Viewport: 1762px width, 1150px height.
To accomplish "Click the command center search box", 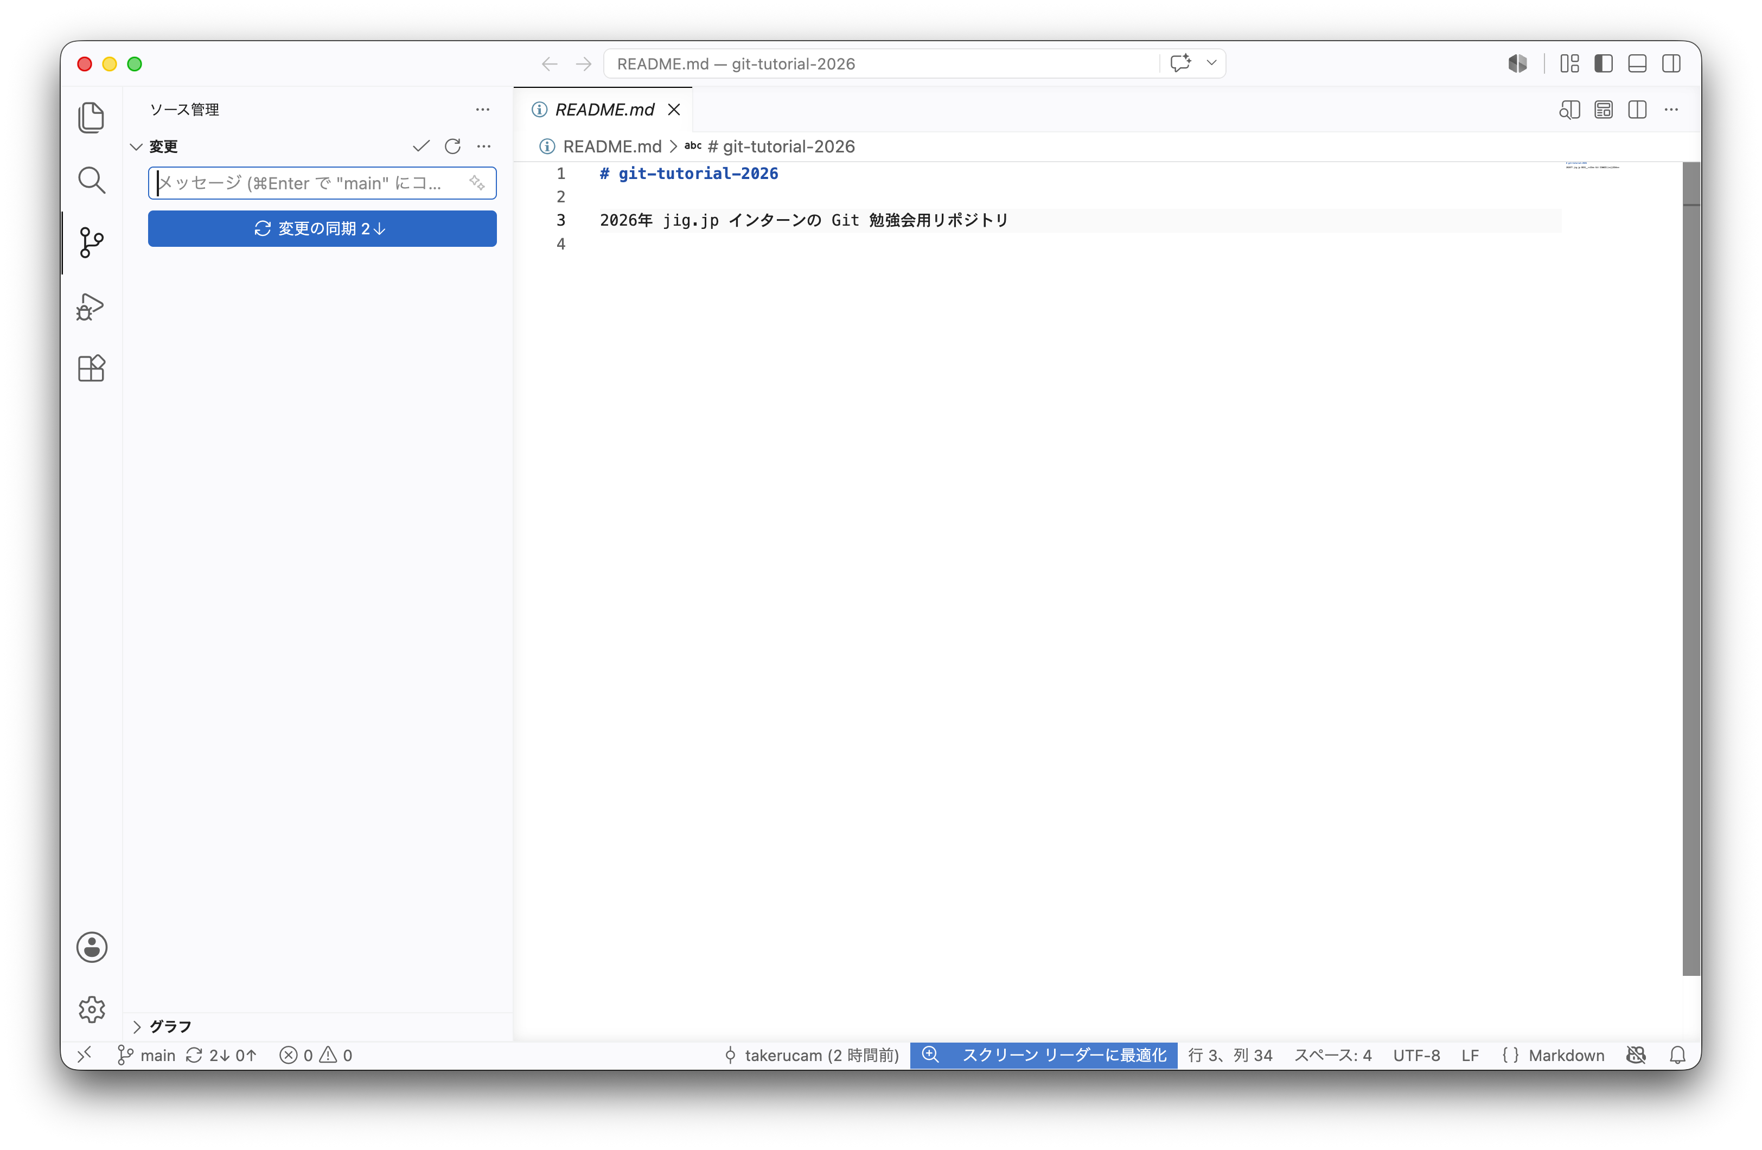I will (x=881, y=63).
